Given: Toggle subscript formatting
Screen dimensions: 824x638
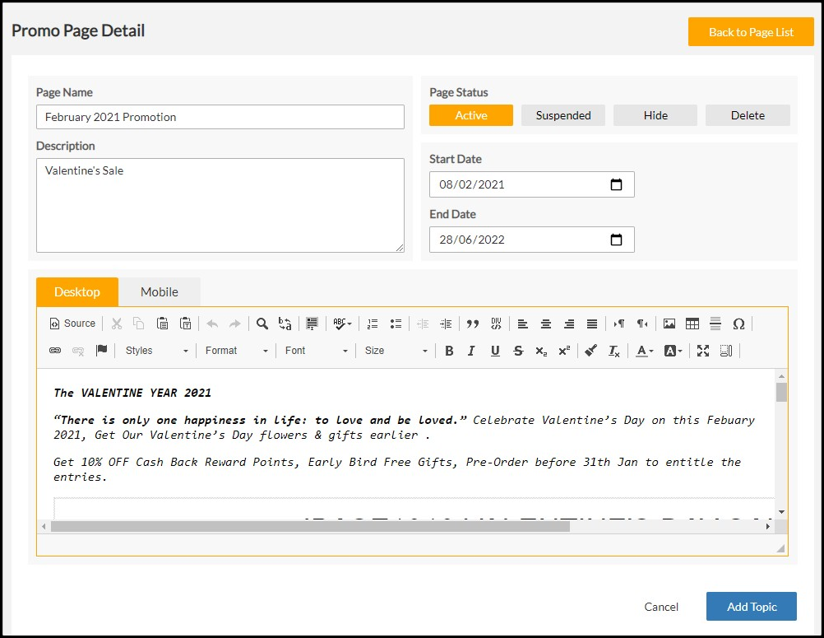Looking at the screenshot, I should click(x=541, y=351).
